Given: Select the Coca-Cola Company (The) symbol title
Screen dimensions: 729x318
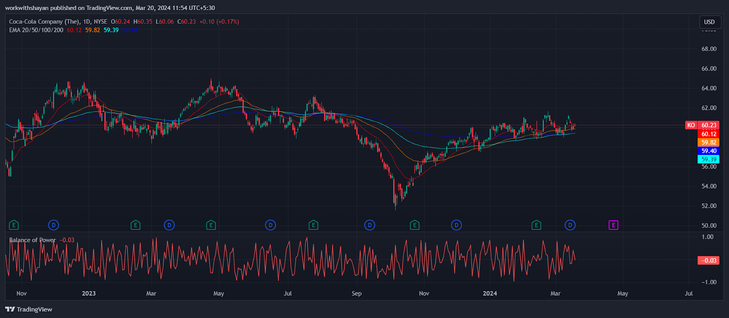Looking at the screenshot, I should 44,21.
